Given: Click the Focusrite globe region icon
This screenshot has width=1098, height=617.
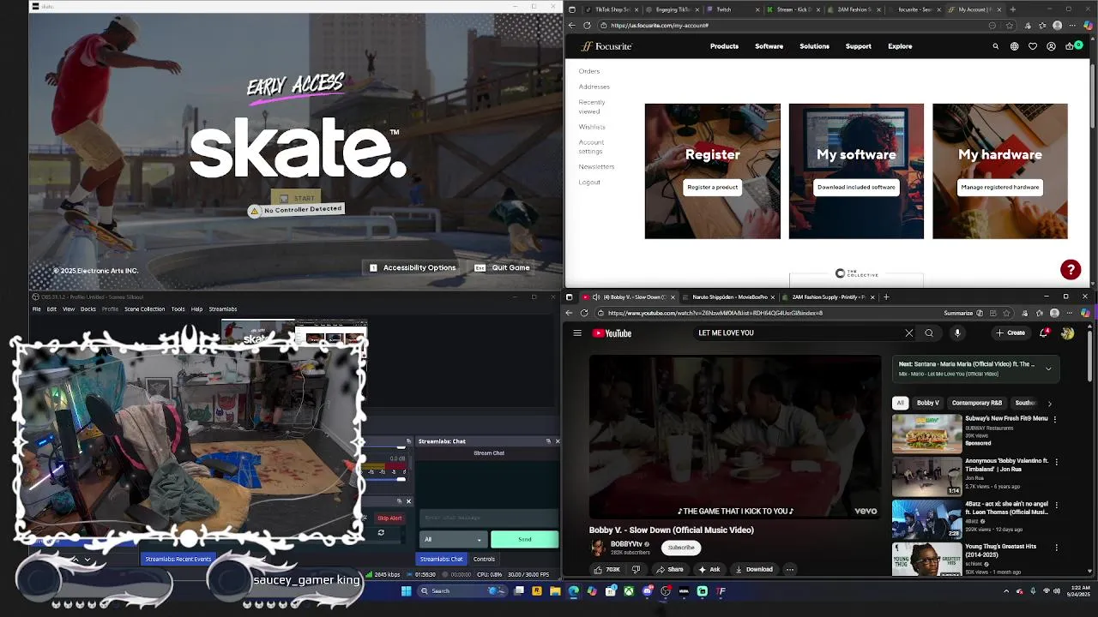Looking at the screenshot, I should click(1014, 46).
